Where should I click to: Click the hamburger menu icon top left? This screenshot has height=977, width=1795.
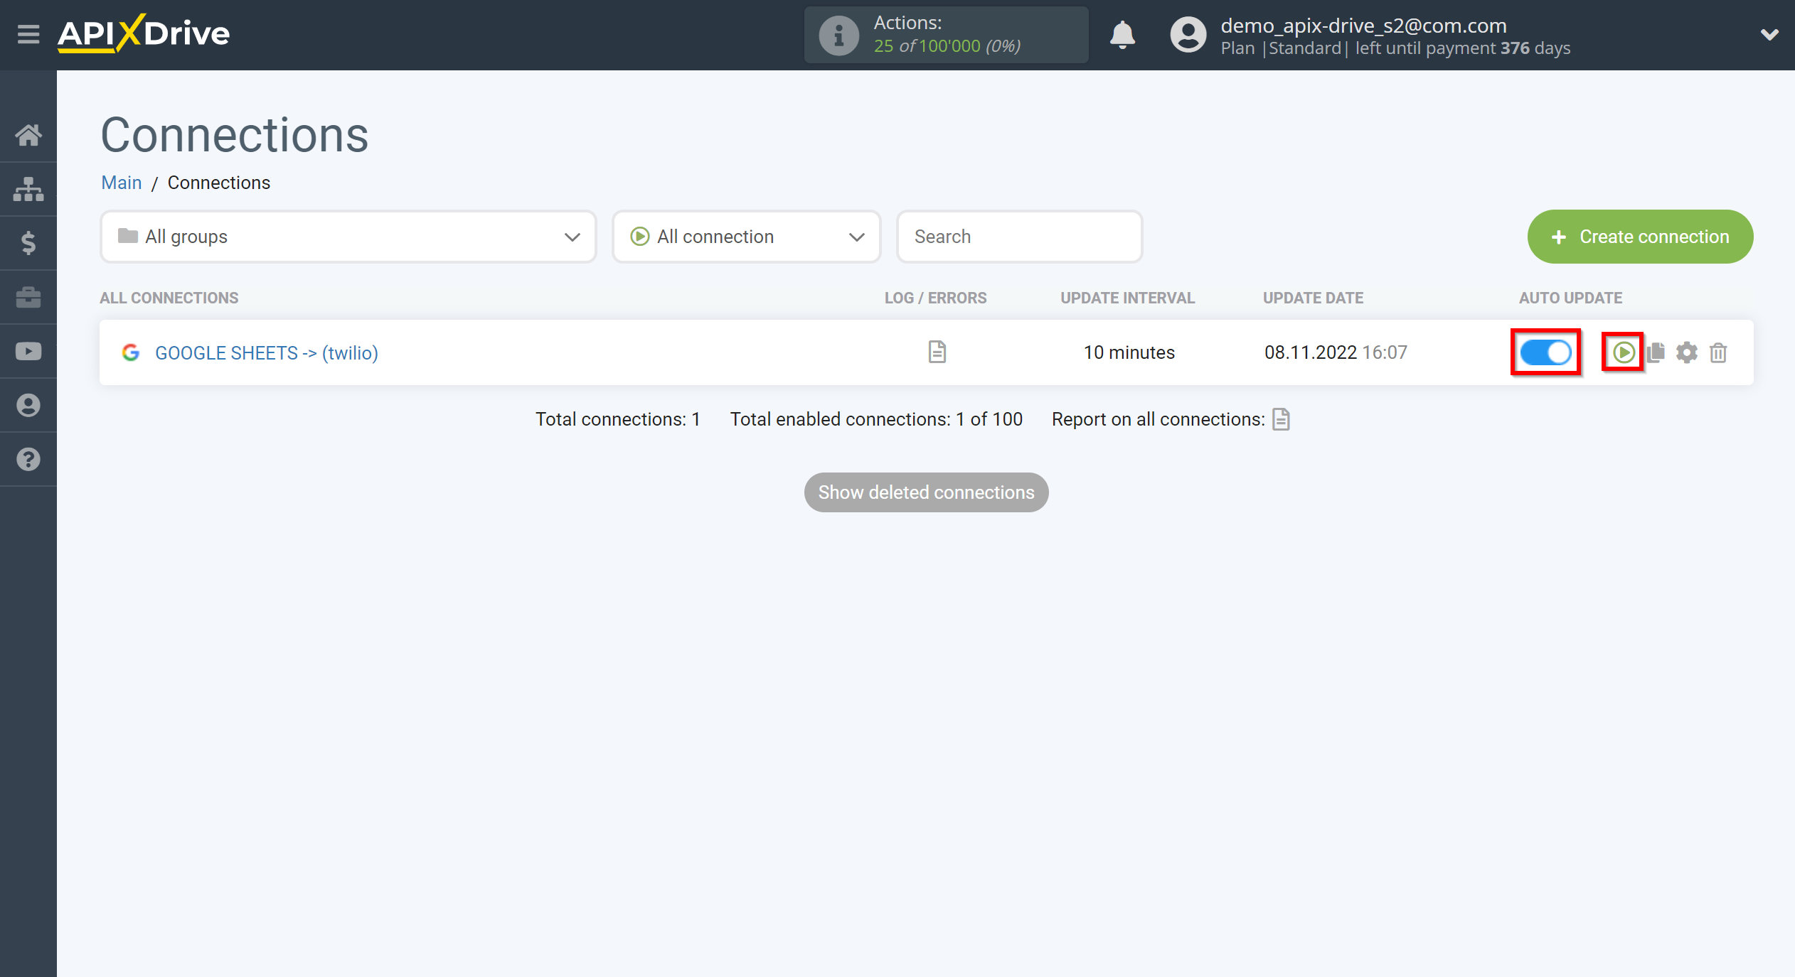pyautogui.click(x=26, y=33)
